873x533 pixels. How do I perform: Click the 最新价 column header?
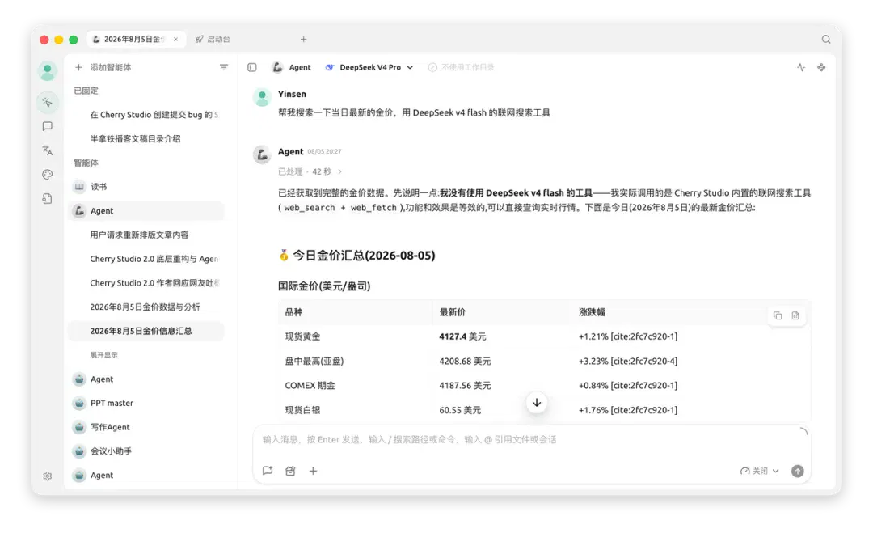(452, 312)
